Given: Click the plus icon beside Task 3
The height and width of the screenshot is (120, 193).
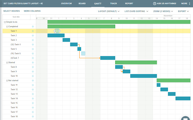Looking at the screenshot, I should (33, 40).
